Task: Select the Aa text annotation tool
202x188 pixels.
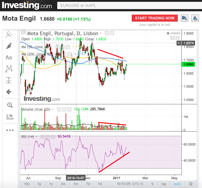Action: pyautogui.click(x=9, y=58)
